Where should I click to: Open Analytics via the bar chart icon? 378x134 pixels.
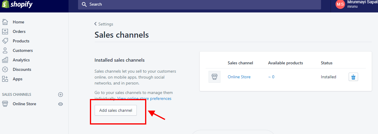tap(5, 60)
